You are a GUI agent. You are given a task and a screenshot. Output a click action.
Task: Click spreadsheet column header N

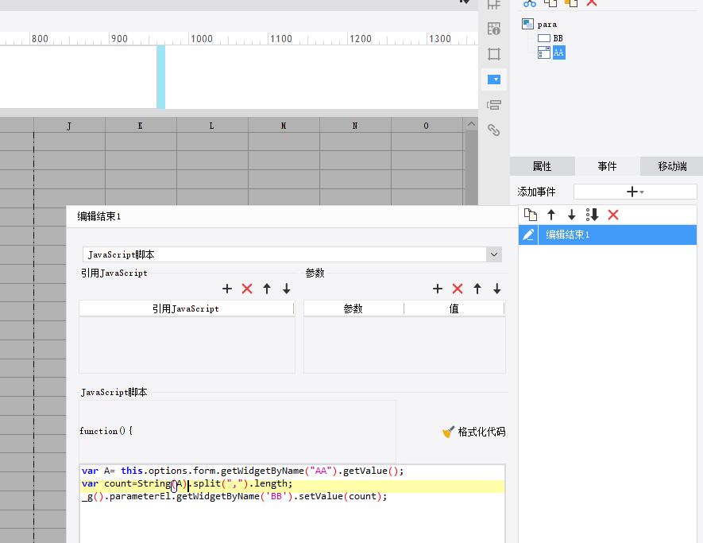(354, 125)
